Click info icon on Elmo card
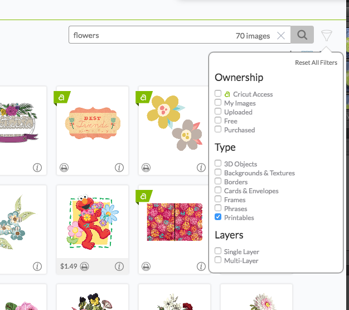349x310 pixels. 119,266
